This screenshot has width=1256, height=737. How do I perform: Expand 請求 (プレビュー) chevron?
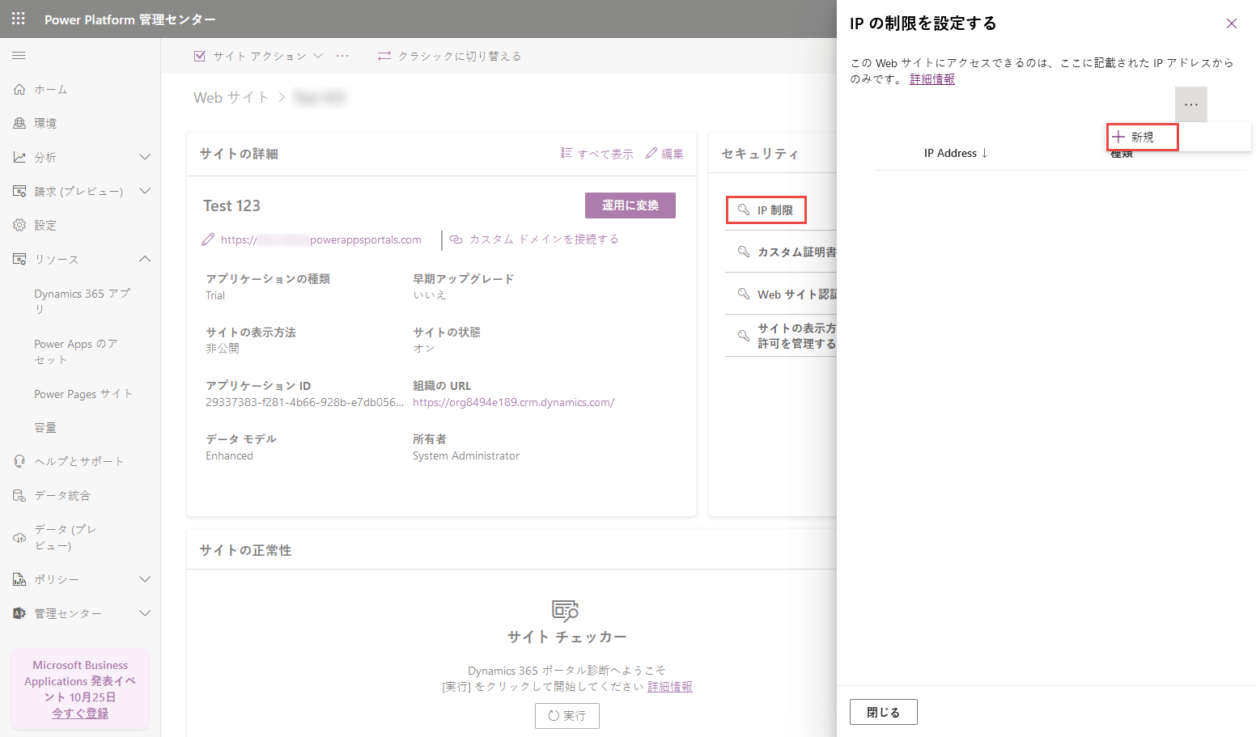click(145, 191)
